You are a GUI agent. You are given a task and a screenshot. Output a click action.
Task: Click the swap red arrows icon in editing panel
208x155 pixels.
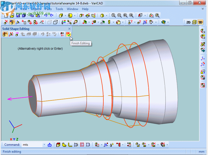(62, 34)
